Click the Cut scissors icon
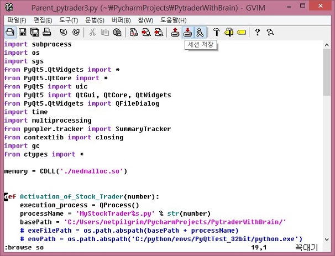Image resolution: width=335 pixels, height=256 pixels. (x=92, y=32)
